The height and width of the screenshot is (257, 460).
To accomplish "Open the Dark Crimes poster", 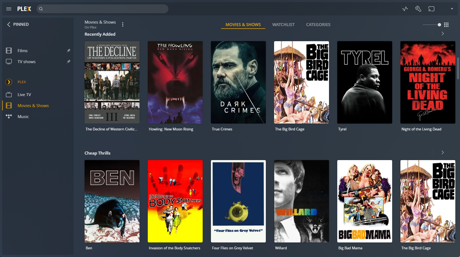I will (238, 82).
